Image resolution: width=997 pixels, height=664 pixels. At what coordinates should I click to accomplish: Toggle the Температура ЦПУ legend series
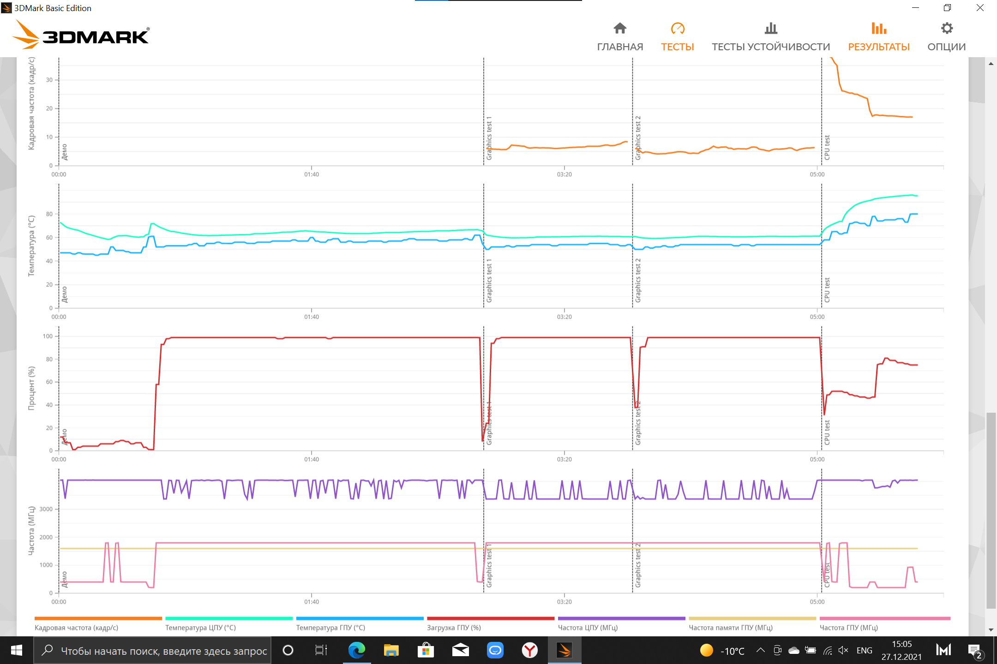coord(200,628)
